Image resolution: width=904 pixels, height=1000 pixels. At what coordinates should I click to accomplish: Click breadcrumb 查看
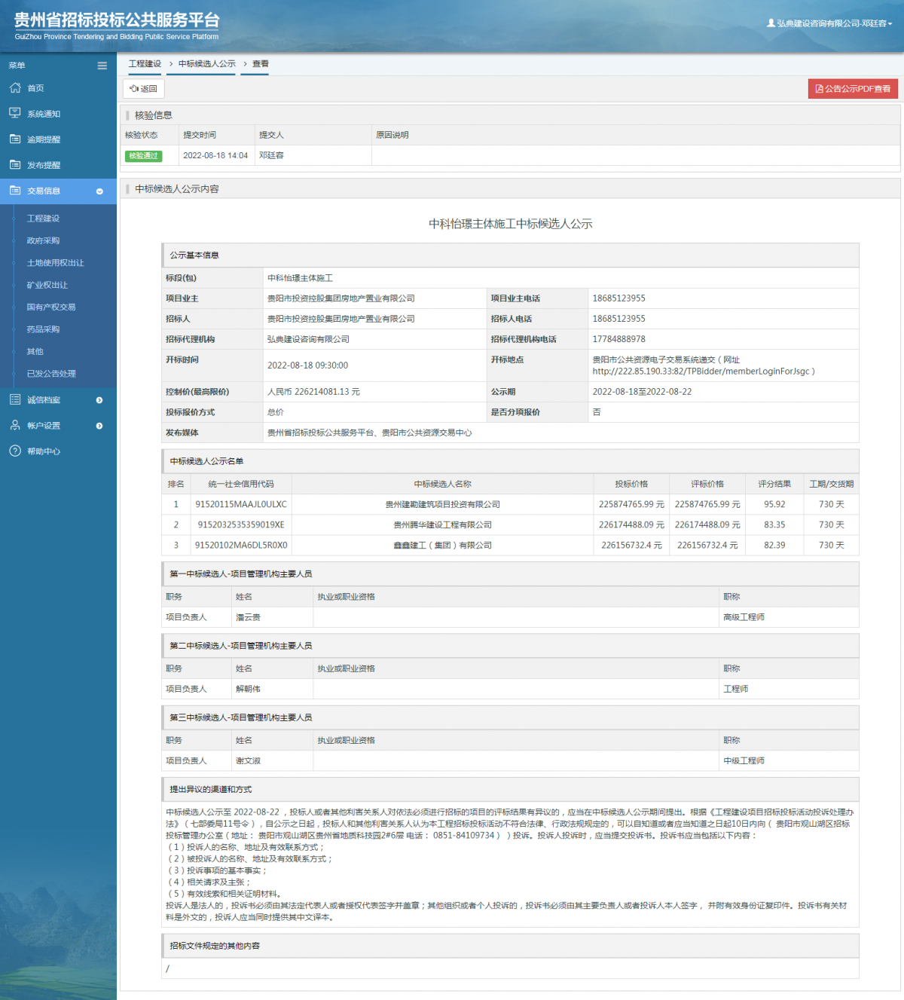[261, 64]
